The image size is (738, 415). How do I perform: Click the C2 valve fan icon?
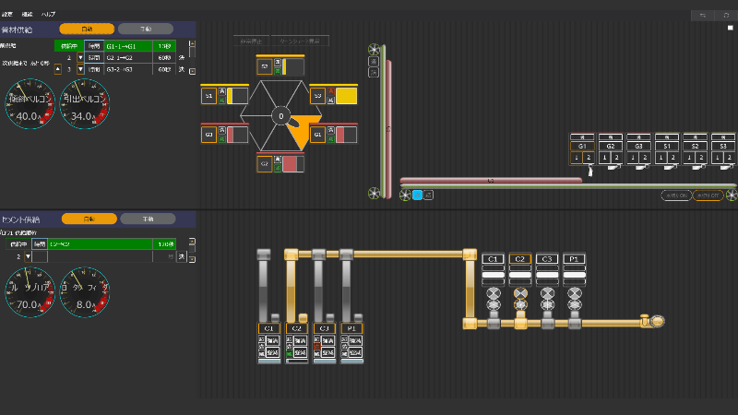tap(520, 297)
